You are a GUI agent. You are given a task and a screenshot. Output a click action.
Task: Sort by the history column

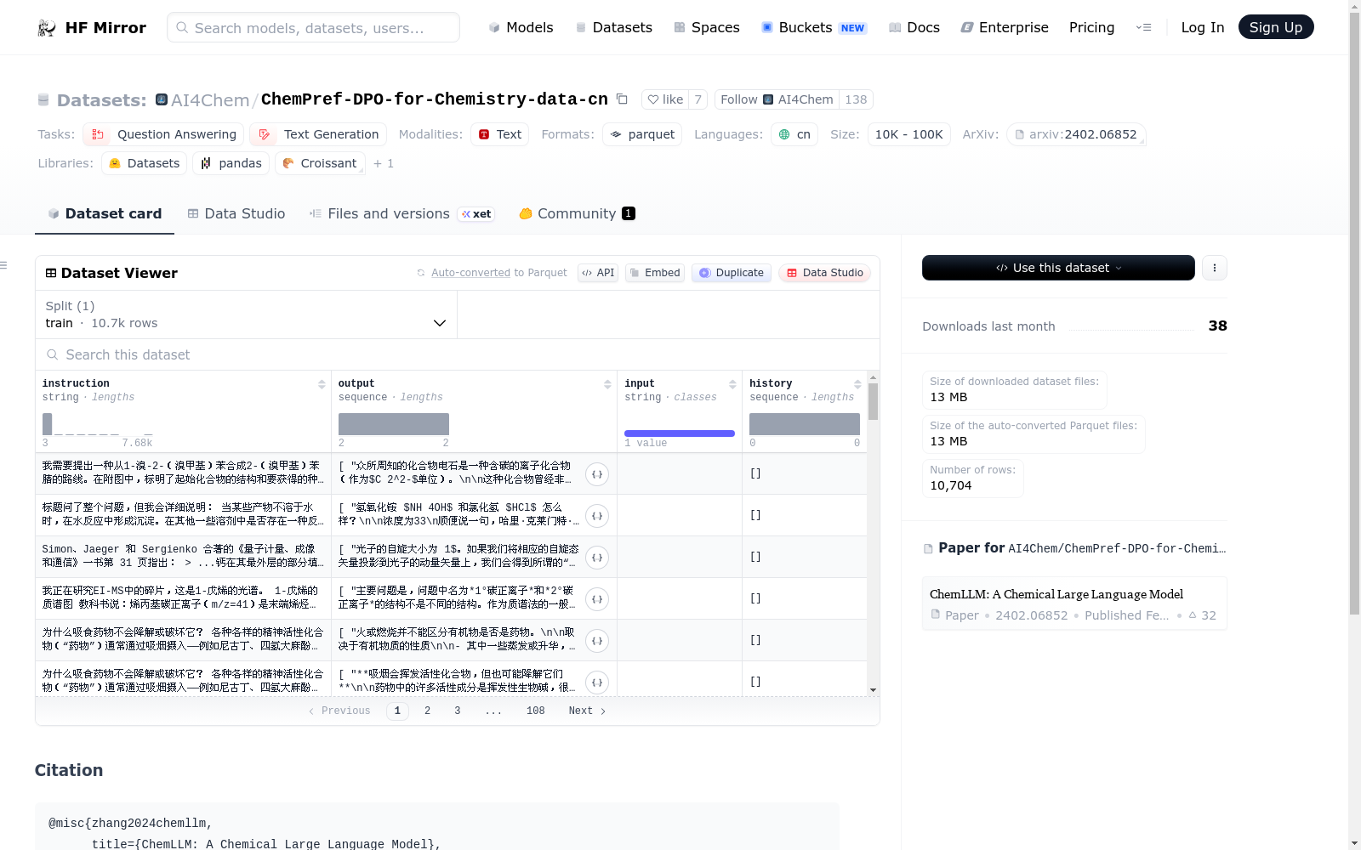coord(857,384)
